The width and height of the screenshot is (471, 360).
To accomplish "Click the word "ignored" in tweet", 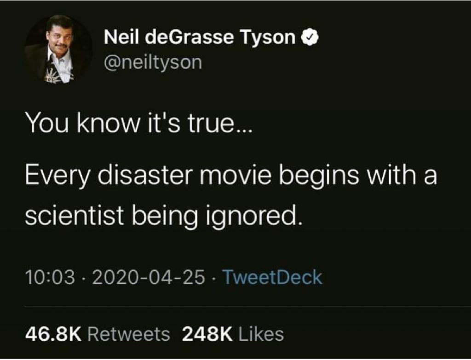I will [250, 217].
